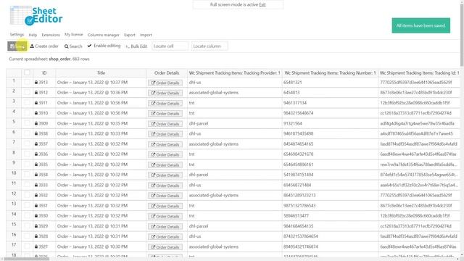The width and height of the screenshot is (464, 261).
Task: Click the Sheet Editor logo
Action: [36, 16]
